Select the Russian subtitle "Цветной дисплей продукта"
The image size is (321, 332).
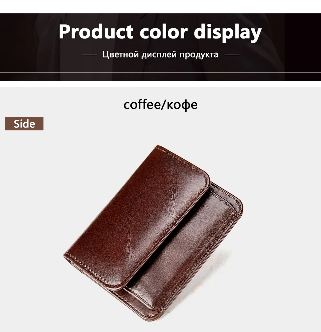tap(160, 54)
